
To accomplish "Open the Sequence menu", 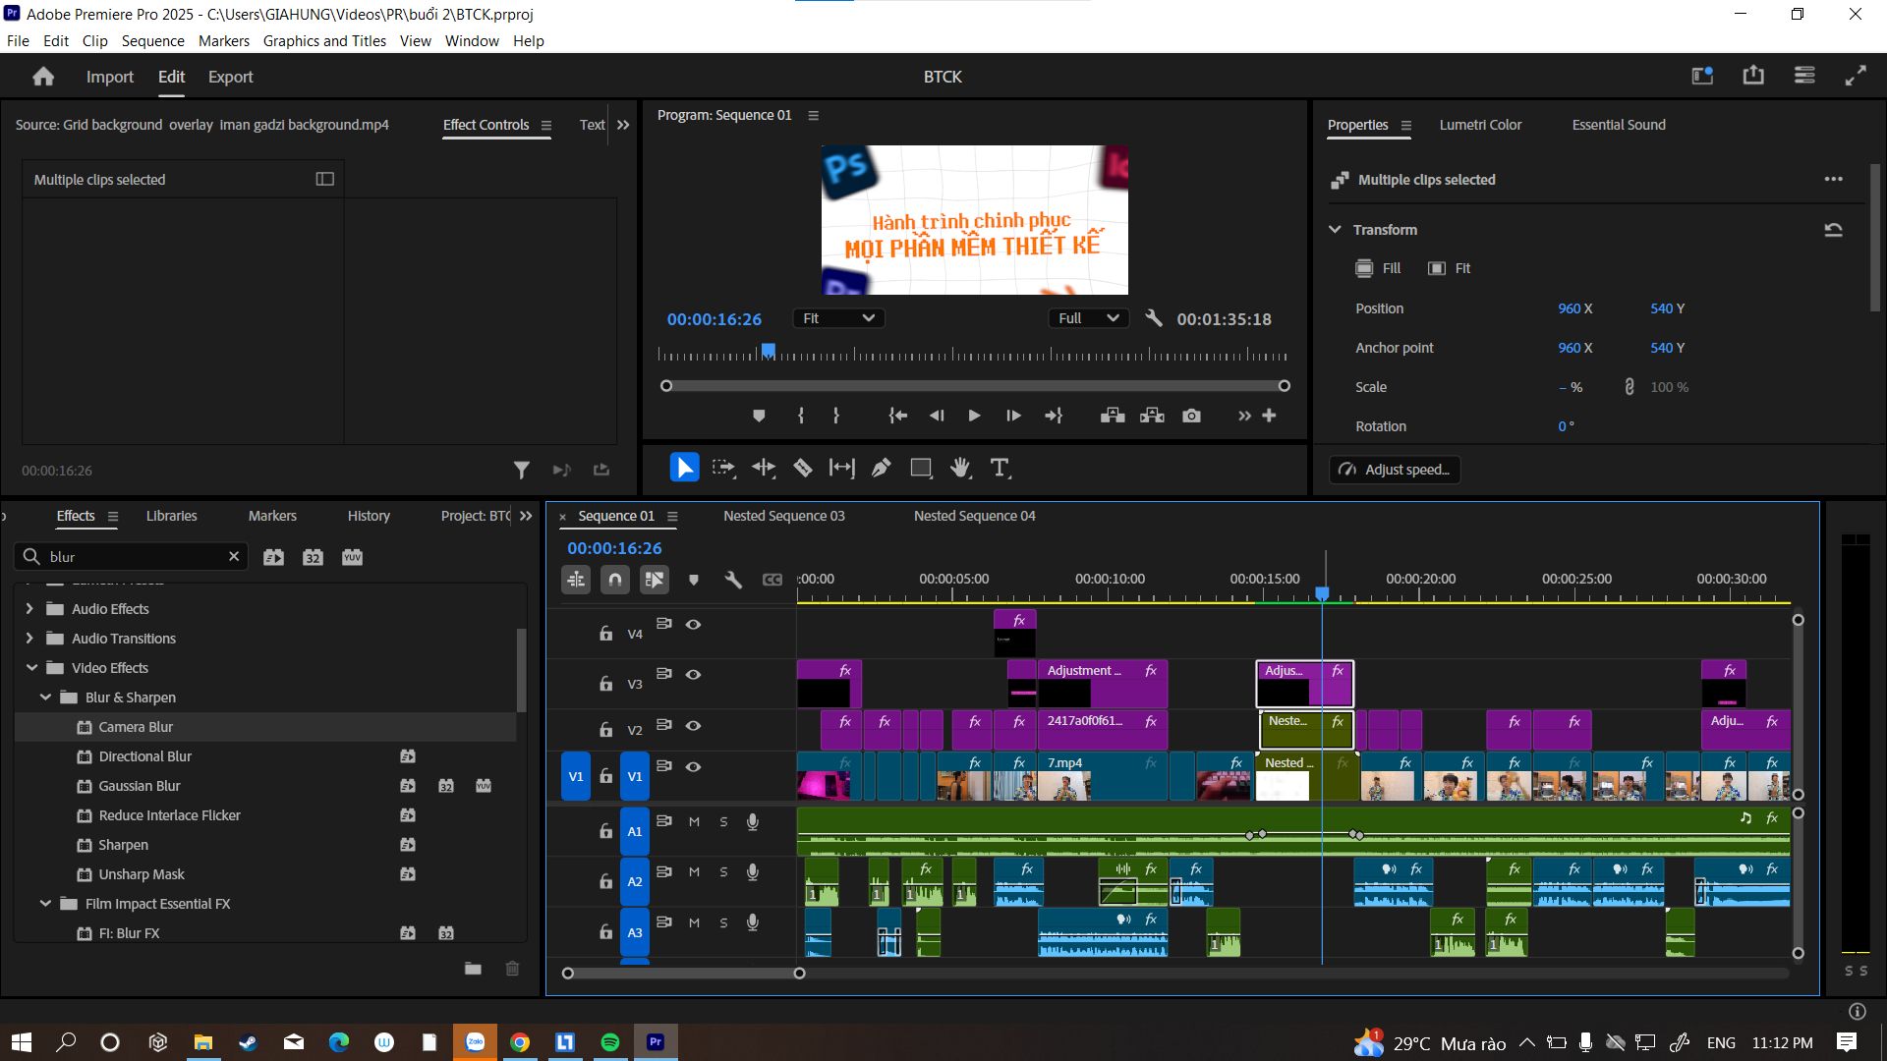I will (x=152, y=41).
